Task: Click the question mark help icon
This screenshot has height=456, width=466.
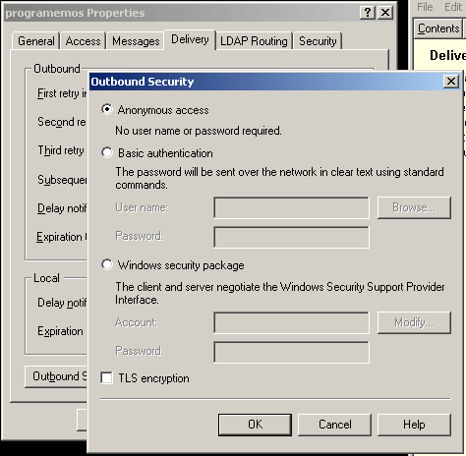Action: click(368, 13)
